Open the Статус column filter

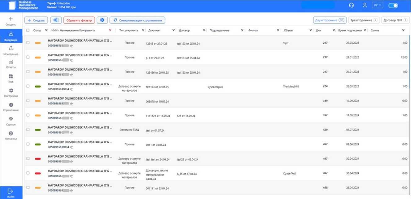click(x=46, y=30)
